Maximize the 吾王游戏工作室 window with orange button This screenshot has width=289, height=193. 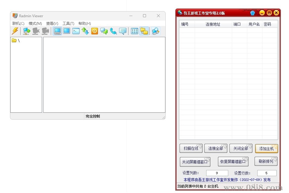click(269, 13)
